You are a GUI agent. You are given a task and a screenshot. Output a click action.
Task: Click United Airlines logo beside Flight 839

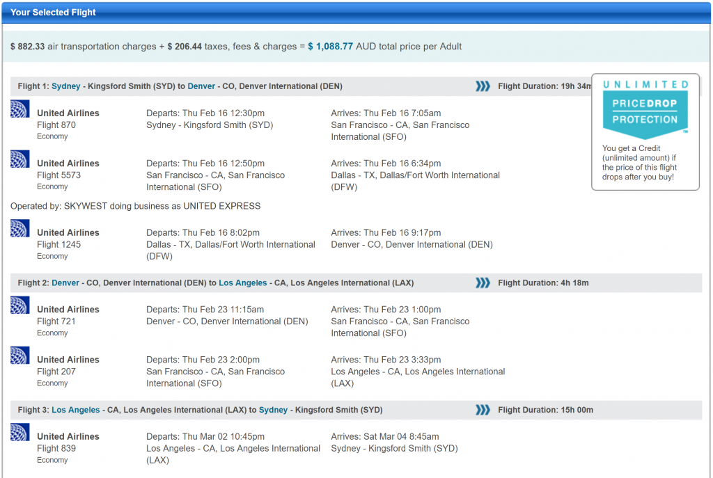[20, 432]
